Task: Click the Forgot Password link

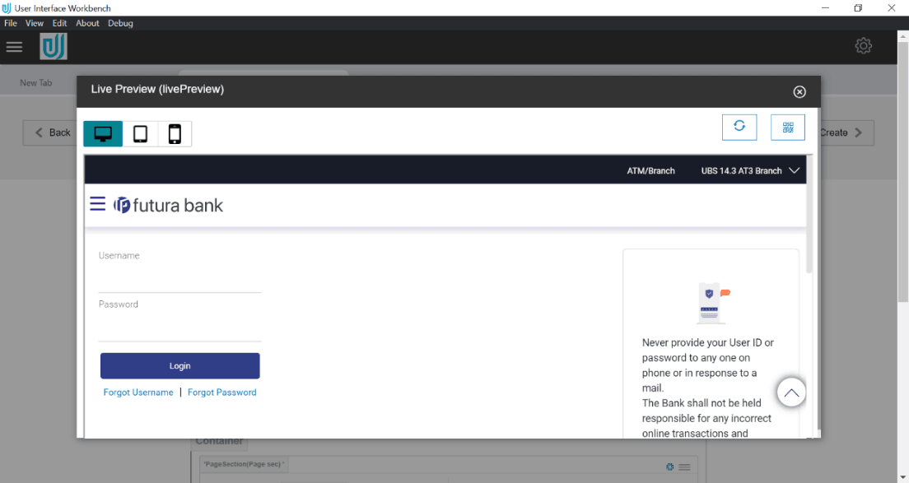Action: point(221,392)
